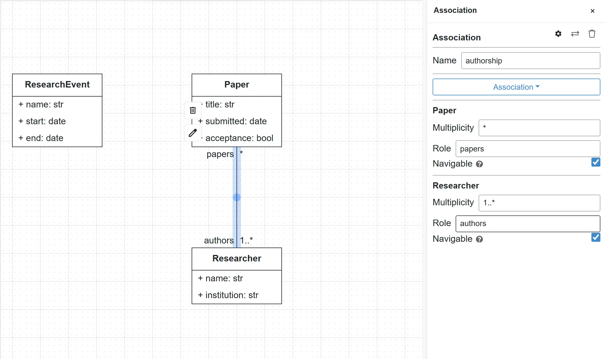Image resolution: width=606 pixels, height=359 pixels.
Task: Delete association using panel trash icon
Action: (592, 34)
